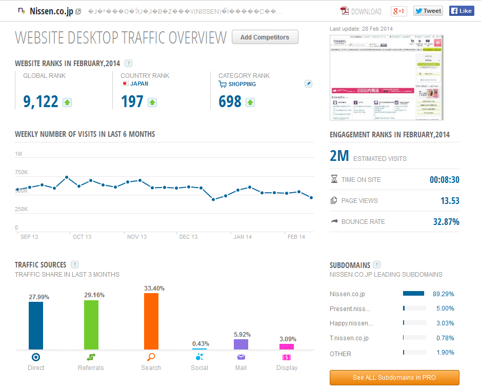The width and height of the screenshot is (481, 392).
Task: Click the PDF download icon
Action: [345, 11]
